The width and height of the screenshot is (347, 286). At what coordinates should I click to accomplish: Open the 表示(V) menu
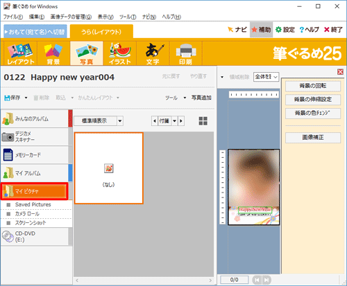tap(105, 17)
